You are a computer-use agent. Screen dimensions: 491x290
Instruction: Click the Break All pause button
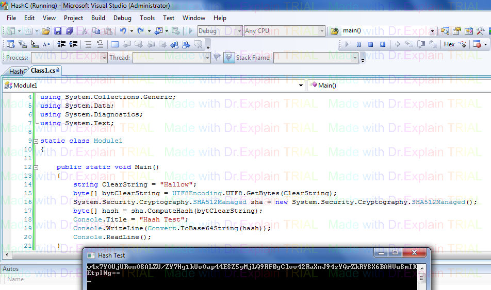pos(359,44)
